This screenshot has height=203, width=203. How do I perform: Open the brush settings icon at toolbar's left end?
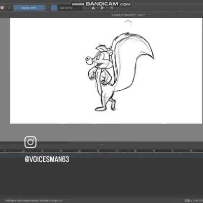(x=2, y=8)
